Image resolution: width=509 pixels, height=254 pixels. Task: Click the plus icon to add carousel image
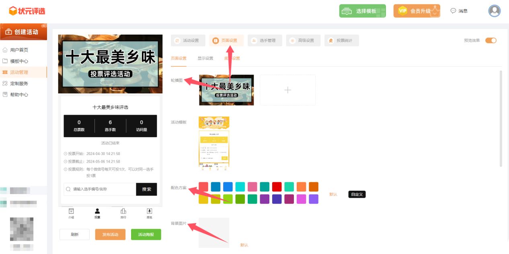(x=287, y=90)
